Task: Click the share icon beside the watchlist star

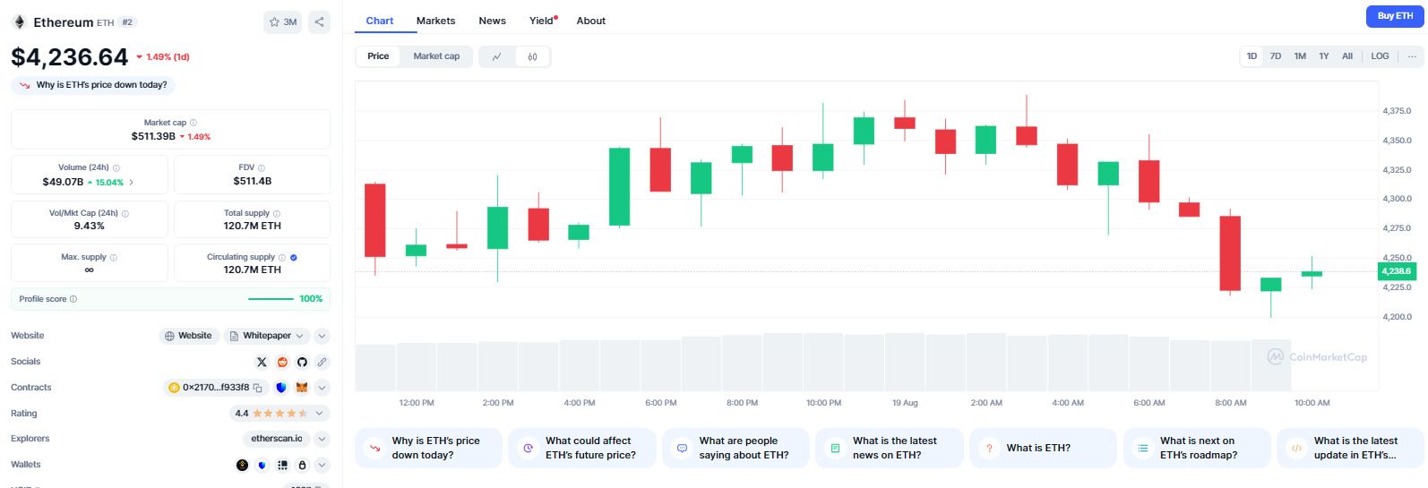Action: 319,22
